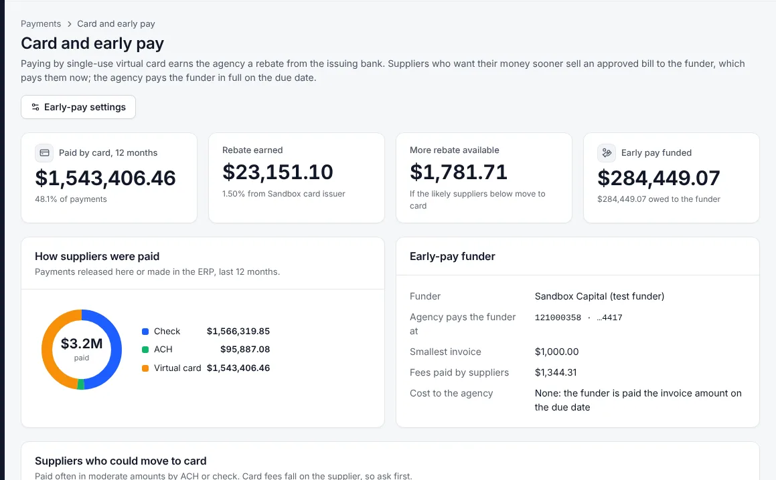Click the orange Virtual card donut segment

coord(48,349)
